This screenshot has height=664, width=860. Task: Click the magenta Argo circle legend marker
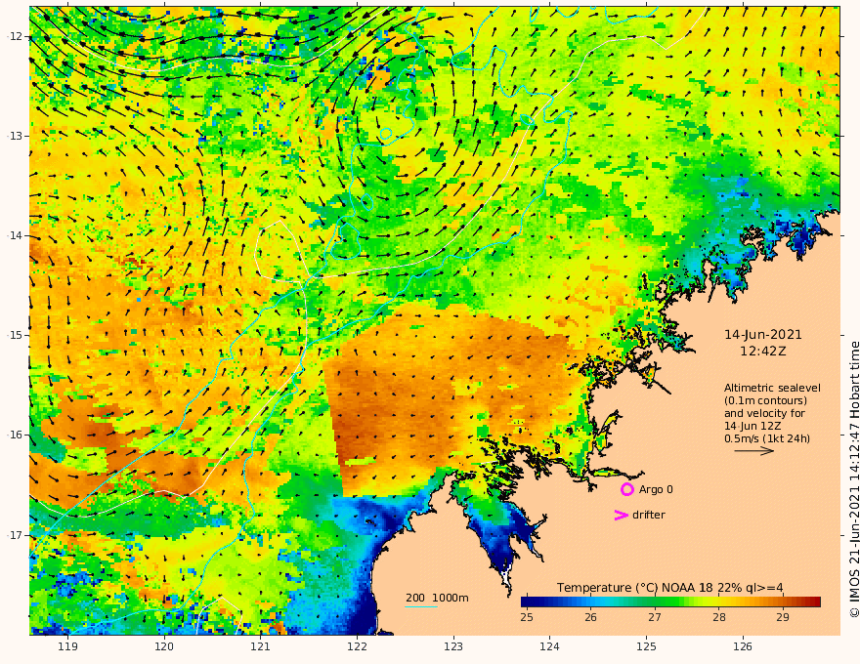[x=626, y=489]
